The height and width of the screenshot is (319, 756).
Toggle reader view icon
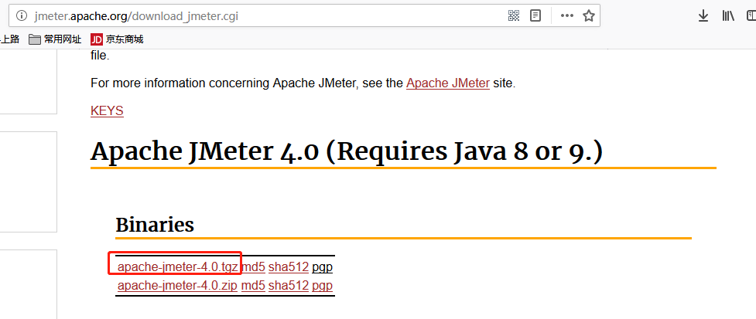(535, 16)
